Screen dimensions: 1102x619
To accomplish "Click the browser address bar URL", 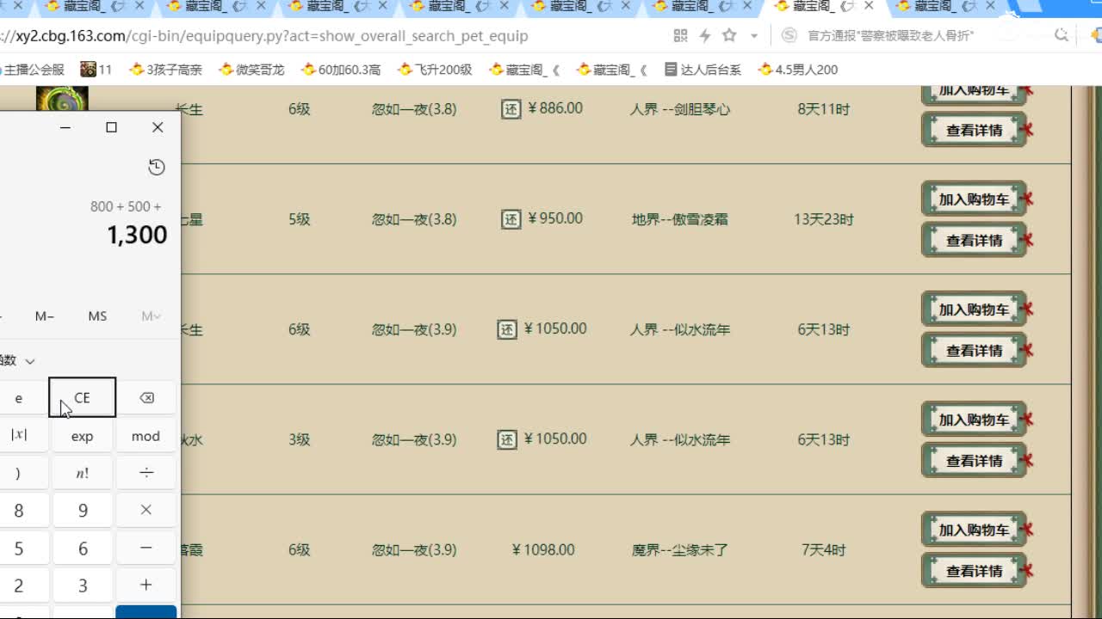I will [x=265, y=36].
